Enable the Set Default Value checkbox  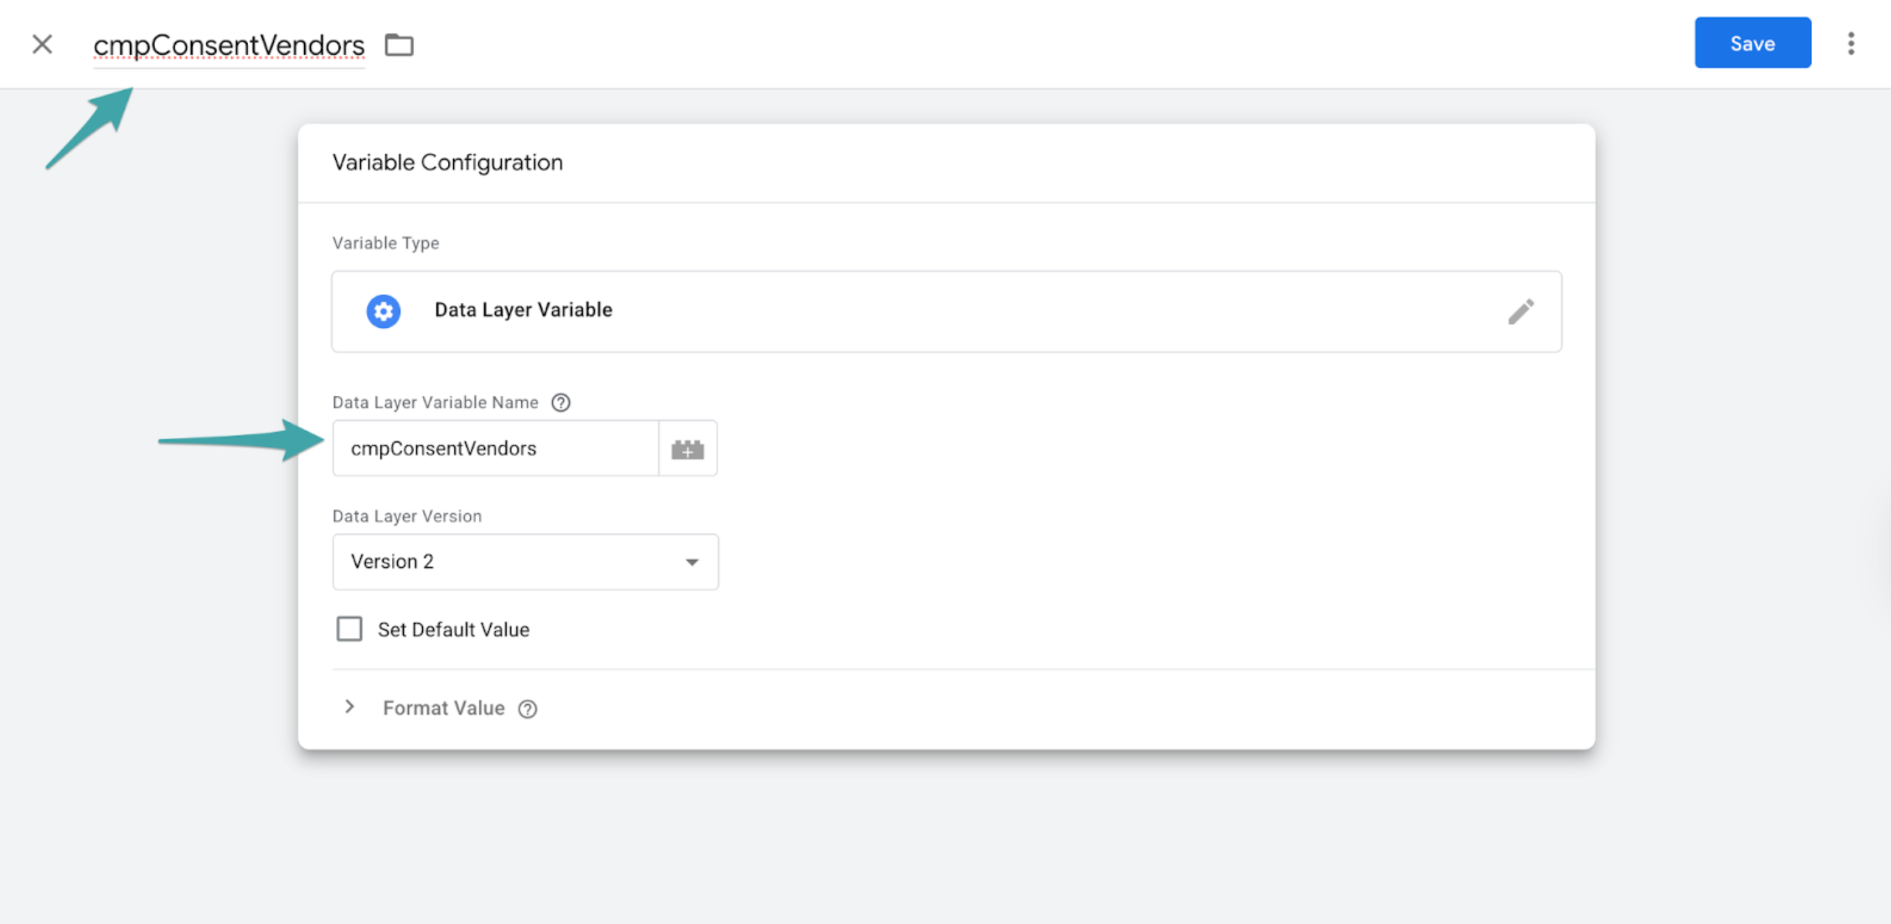(x=349, y=629)
